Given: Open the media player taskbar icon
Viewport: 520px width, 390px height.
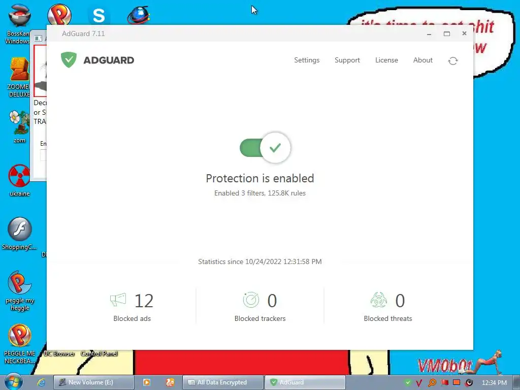Looking at the screenshot, I should tap(146, 382).
